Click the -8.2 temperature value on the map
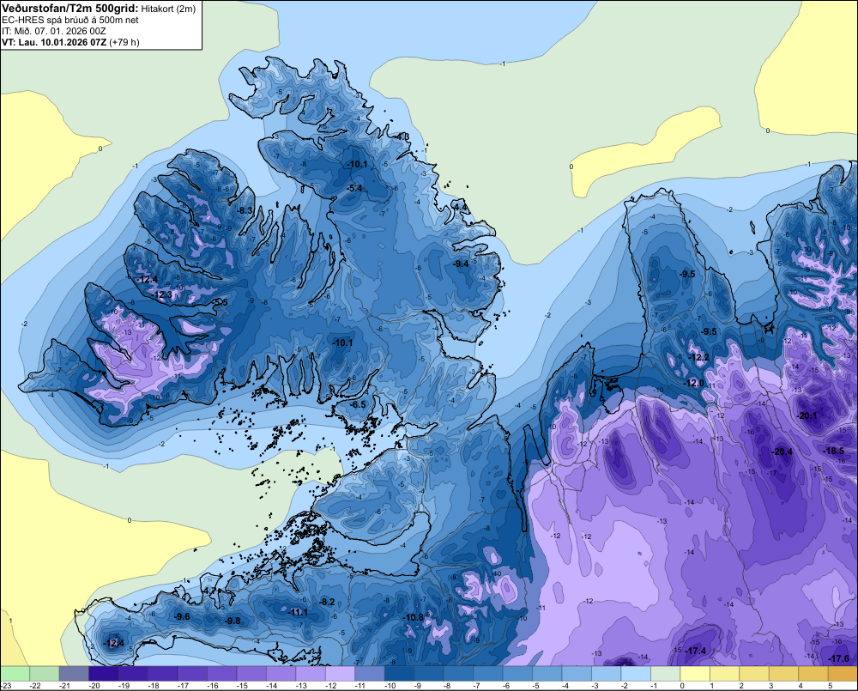The width and height of the screenshot is (858, 691). [327, 602]
